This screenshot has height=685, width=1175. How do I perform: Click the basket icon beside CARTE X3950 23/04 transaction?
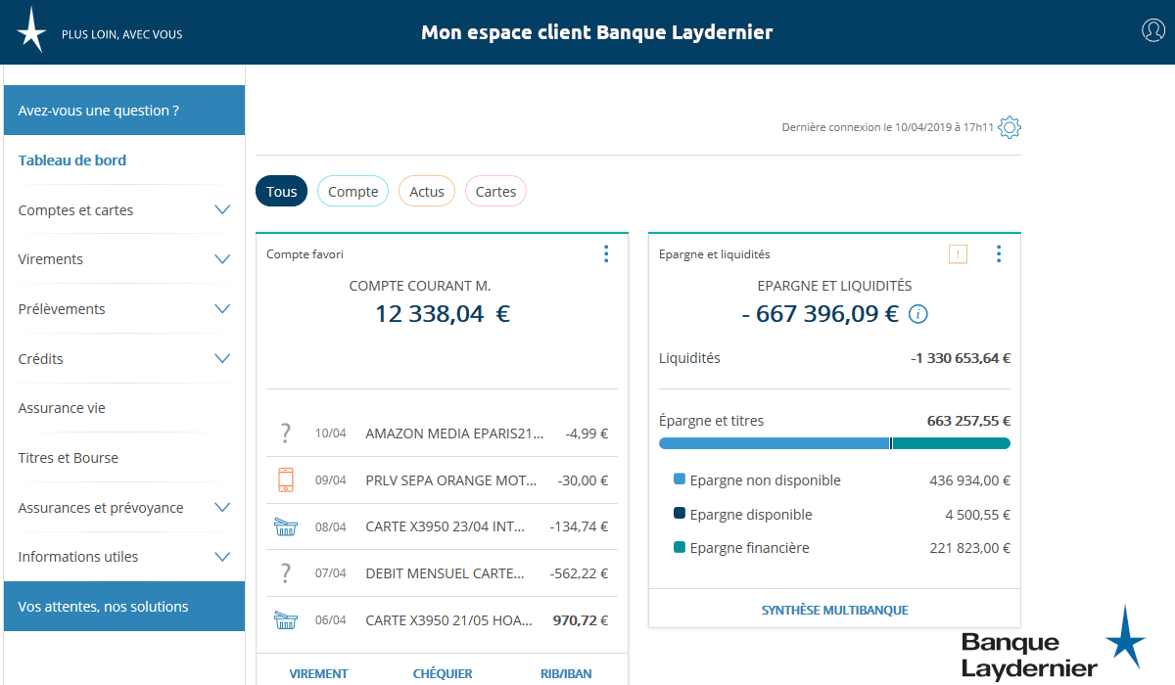pos(285,526)
